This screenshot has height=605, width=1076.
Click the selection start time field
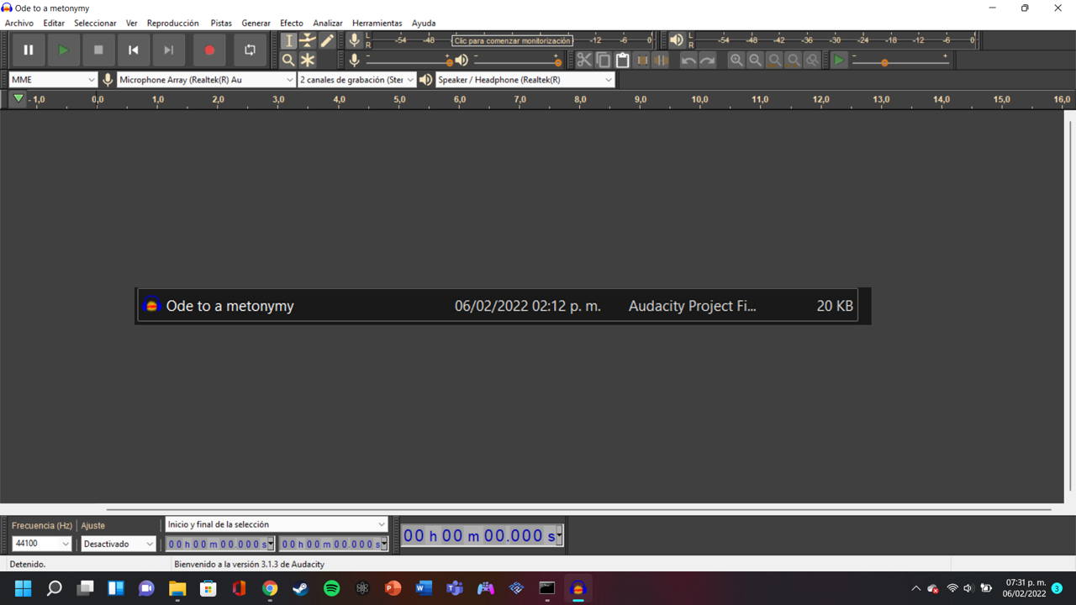(219, 544)
